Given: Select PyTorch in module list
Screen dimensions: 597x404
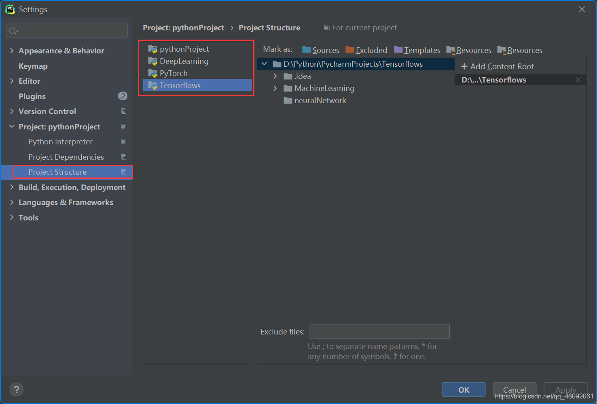Looking at the screenshot, I should pos(197,73).
